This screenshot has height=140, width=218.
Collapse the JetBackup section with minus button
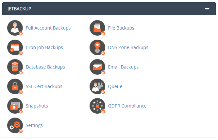[x=207, y=9]
